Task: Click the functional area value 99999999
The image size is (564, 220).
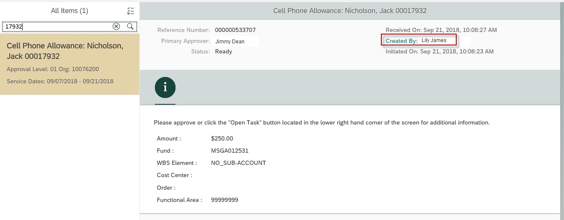Action: pos(224,200)
